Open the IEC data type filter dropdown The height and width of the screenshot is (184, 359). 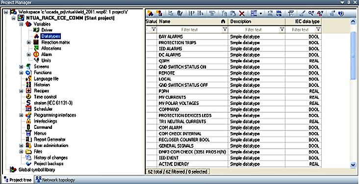(318, 29)
